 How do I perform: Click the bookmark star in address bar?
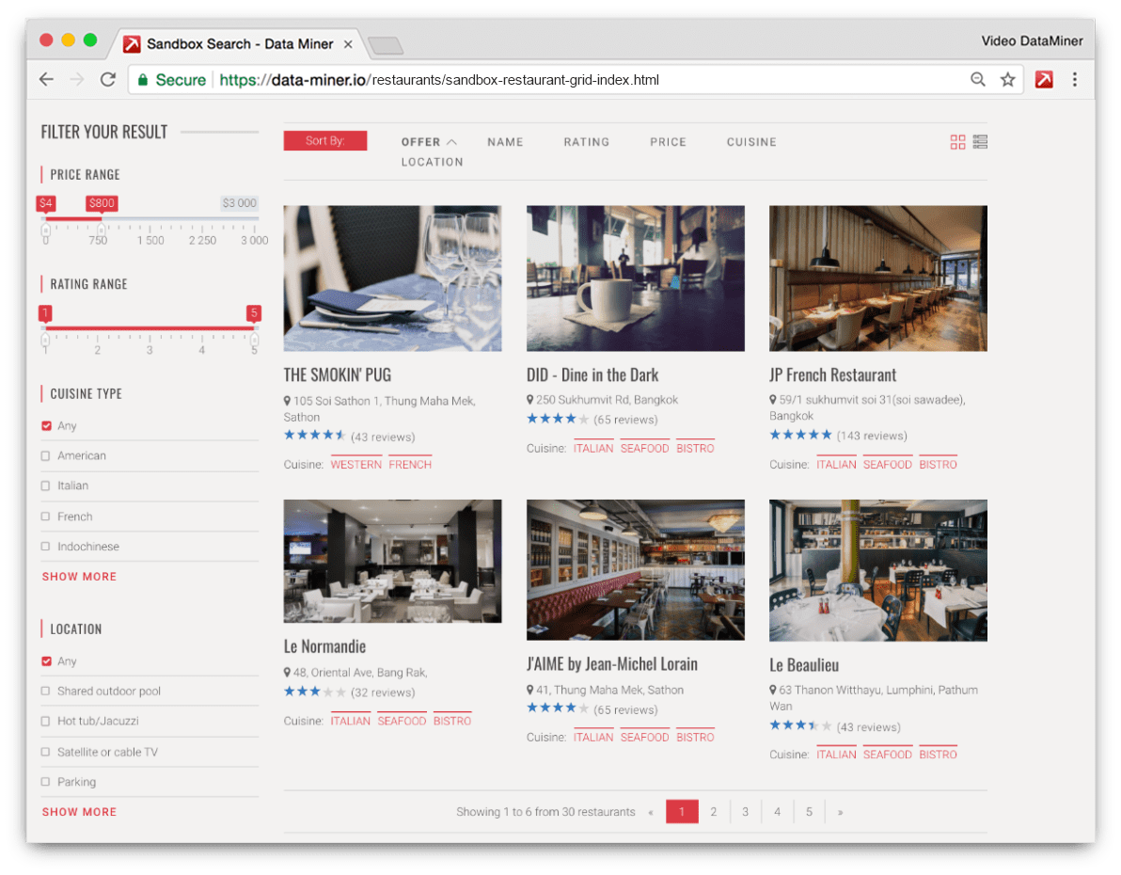pos(1009,79)
